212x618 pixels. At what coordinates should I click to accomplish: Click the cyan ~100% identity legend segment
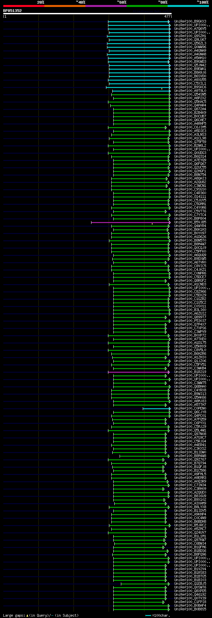pos(188,6)
